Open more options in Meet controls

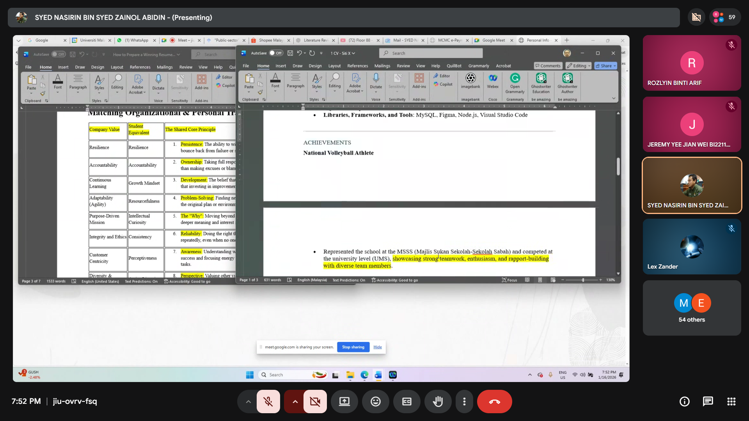464,402
